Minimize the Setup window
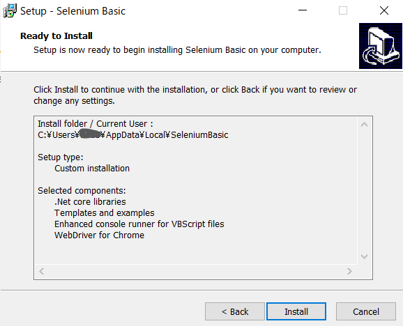Viewport: 403px width, 326px height. [x=303, y=10]
